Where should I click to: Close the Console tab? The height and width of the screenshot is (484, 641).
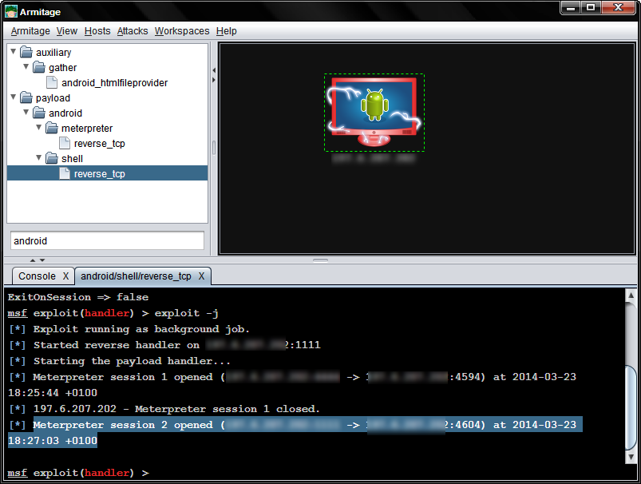tap(63, 276)
